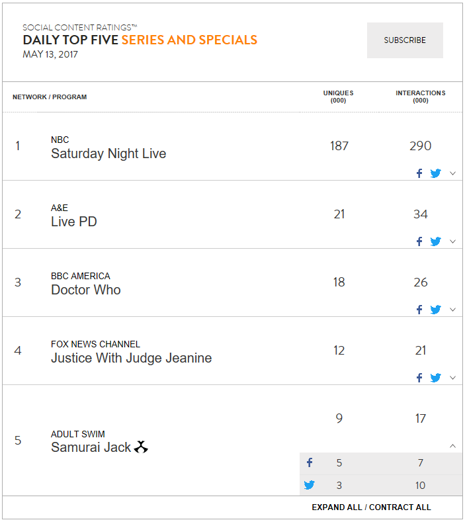Click Twitter icon in Live PD row

435,241
